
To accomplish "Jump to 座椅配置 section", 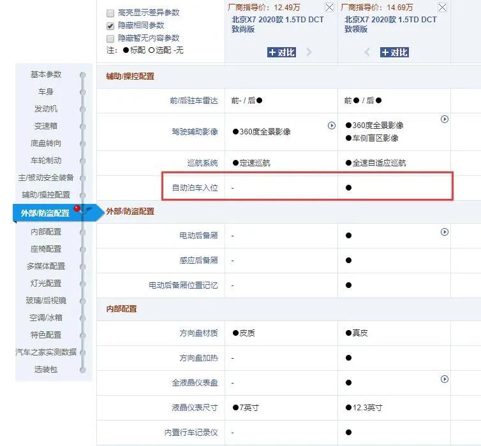I will tap(46, 248).
